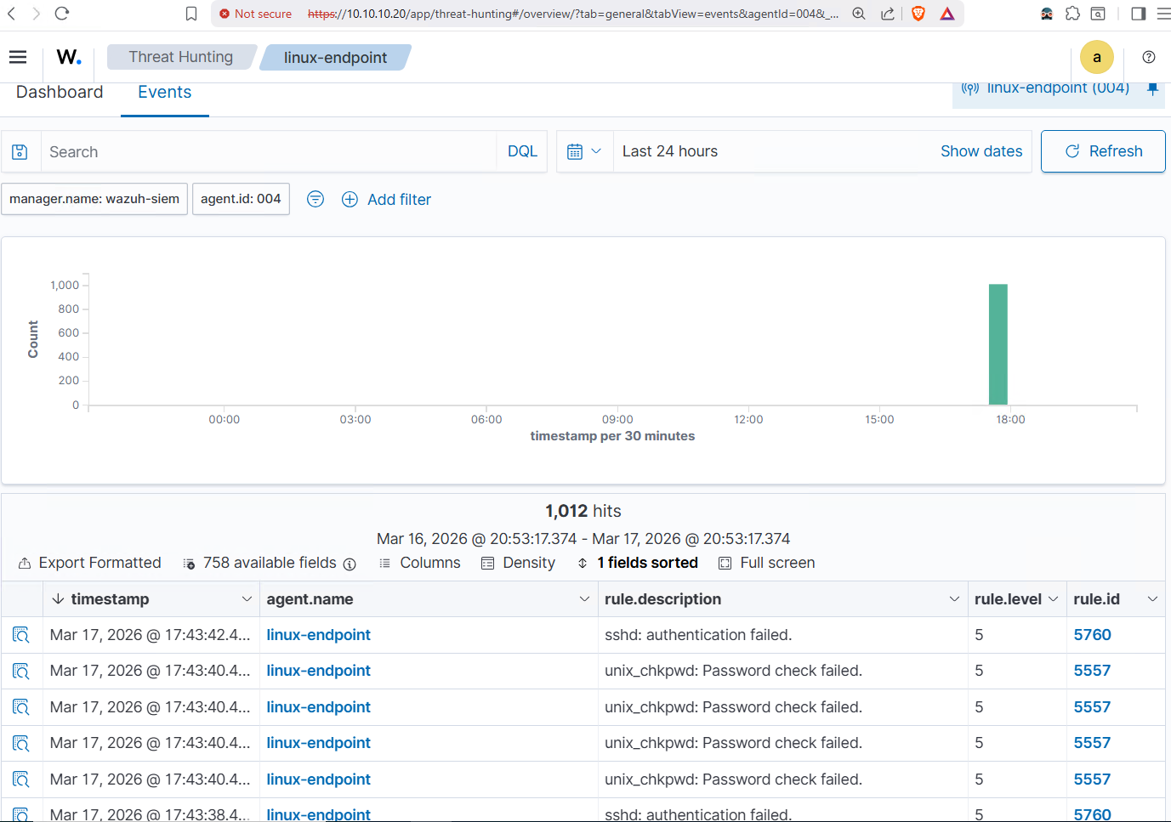The image size is (1171, 822).
Task: Open the hamburger navigation menu
Action: pos(17,56)
